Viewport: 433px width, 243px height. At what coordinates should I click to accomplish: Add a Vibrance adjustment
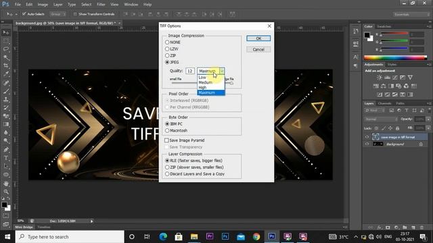411,78
